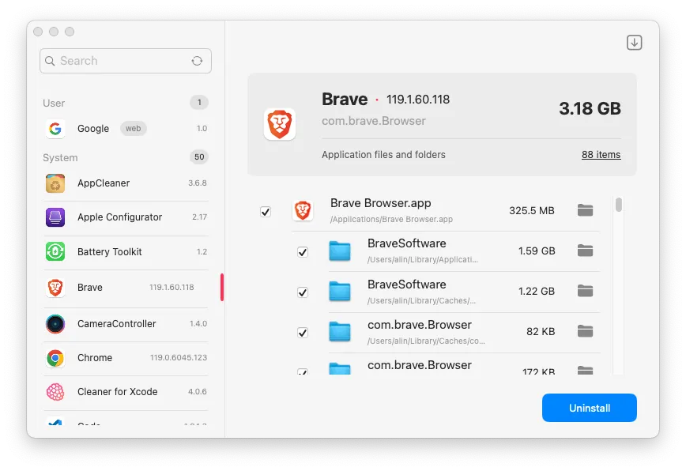Click the User section header
686x471 pixels.
click(54, 104)
